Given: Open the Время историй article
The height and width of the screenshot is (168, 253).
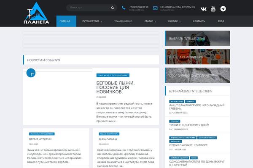Looking at the screenshot, I should pyautogui.click(x=40, y=139).
